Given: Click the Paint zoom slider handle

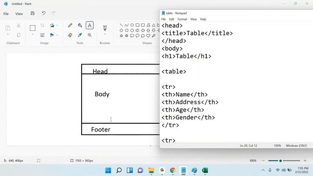Looking at the screenshot, I should [280, 161].
